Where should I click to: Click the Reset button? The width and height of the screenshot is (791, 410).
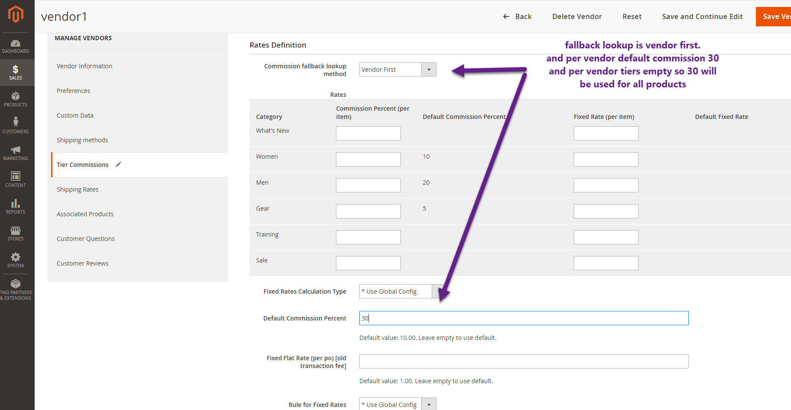coord(632,16)
